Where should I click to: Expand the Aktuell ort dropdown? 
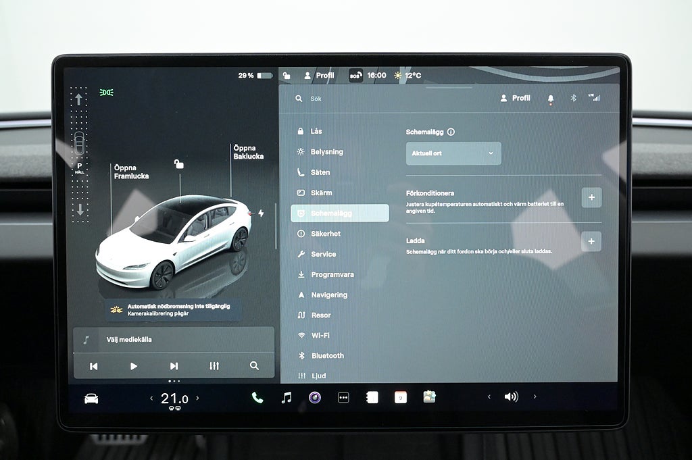(x=453, y=153)
